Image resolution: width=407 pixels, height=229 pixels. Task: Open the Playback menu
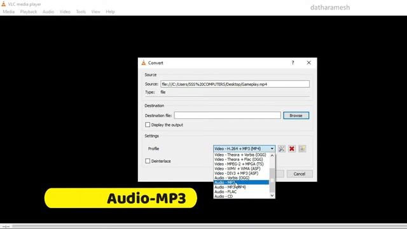point(29,11)
